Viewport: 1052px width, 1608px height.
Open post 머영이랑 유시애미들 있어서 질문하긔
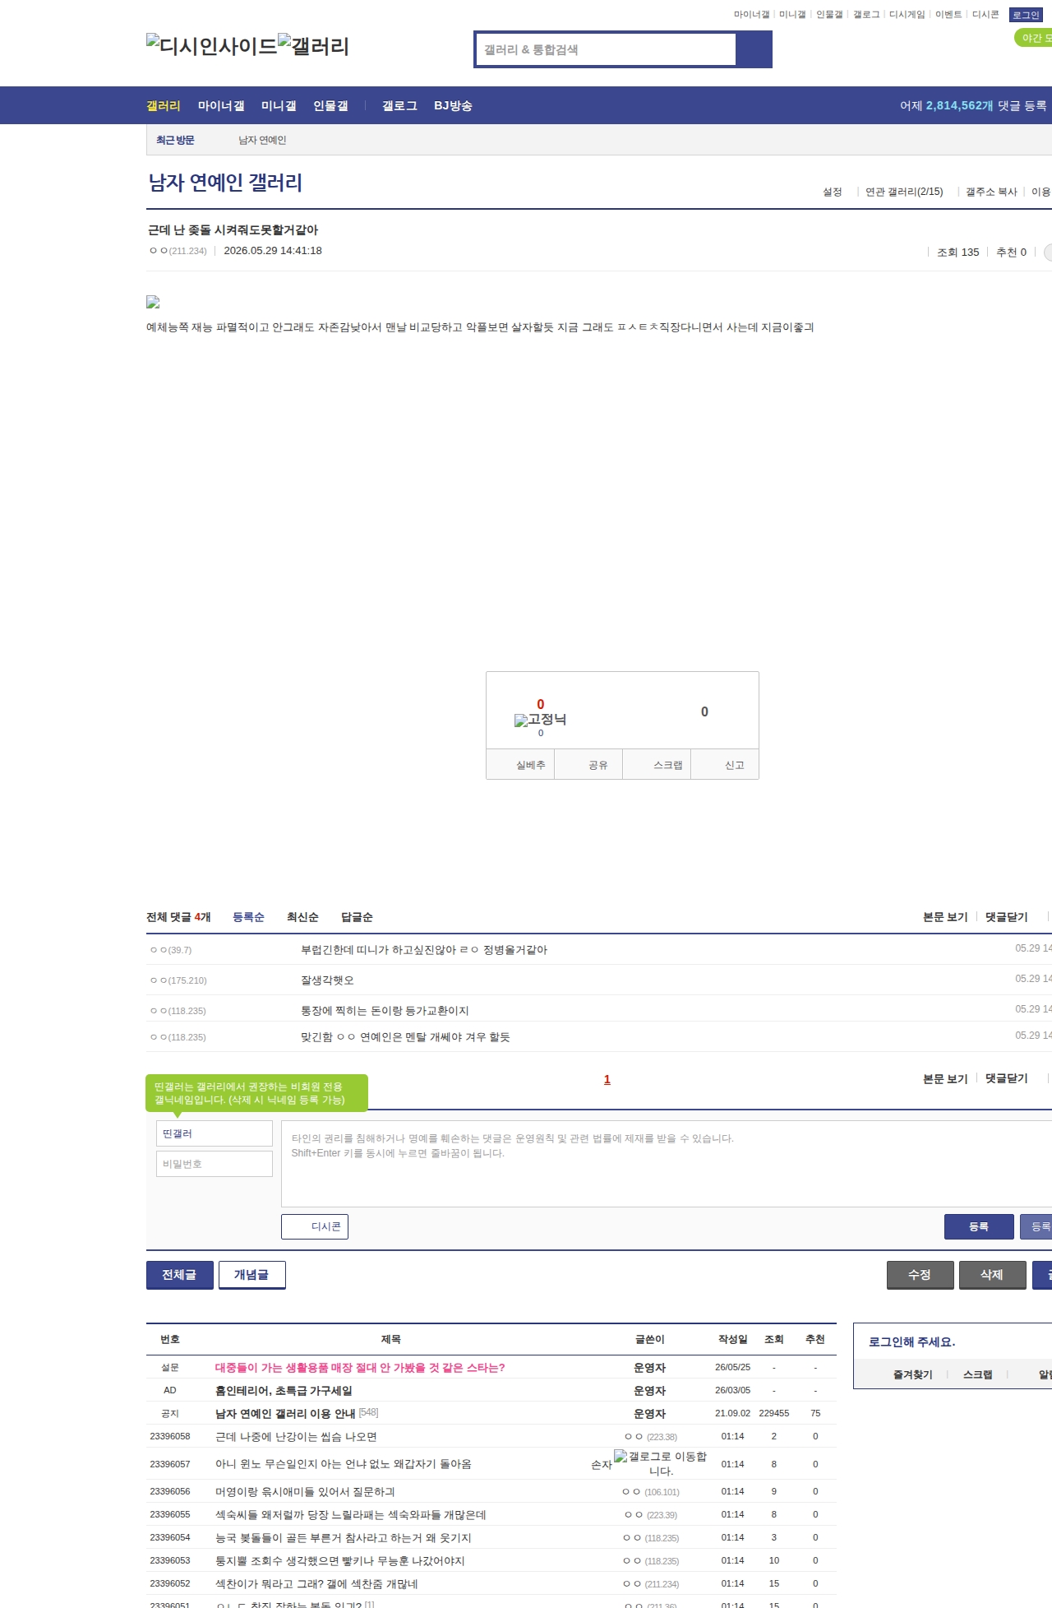[x=305, y=1492]
